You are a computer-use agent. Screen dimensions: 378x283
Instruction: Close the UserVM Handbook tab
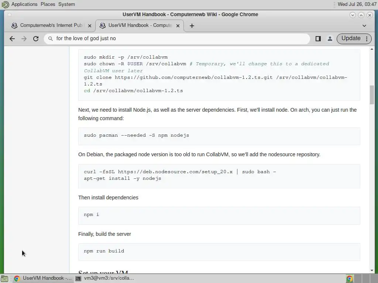[178, 25]
